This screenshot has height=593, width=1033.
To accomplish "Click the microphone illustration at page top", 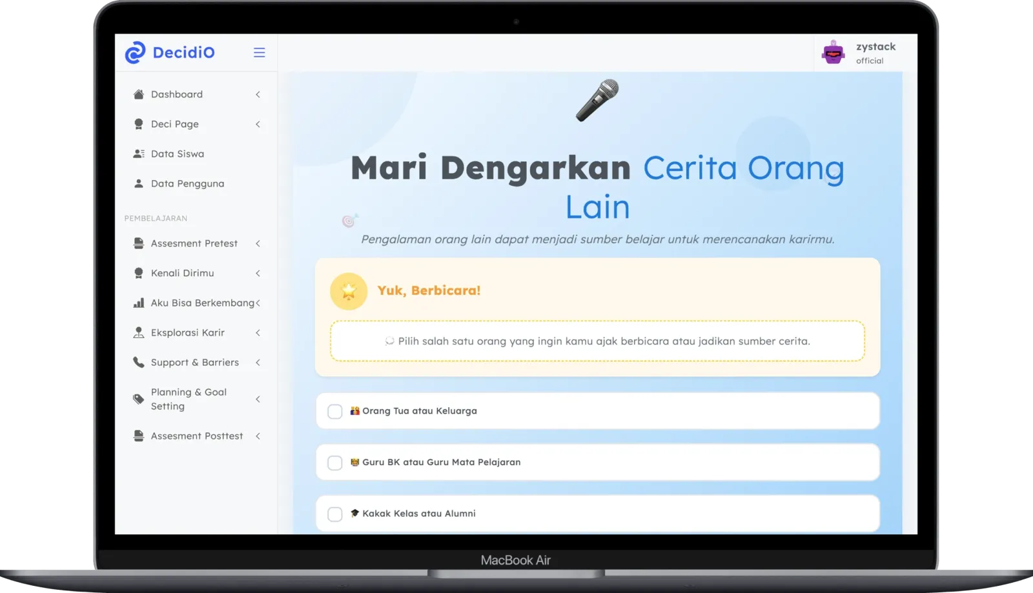I will (597, 101).
